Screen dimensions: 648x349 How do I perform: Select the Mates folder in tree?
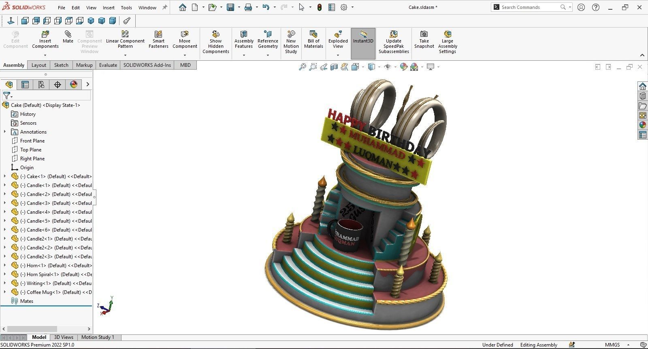tap(27, 301)
